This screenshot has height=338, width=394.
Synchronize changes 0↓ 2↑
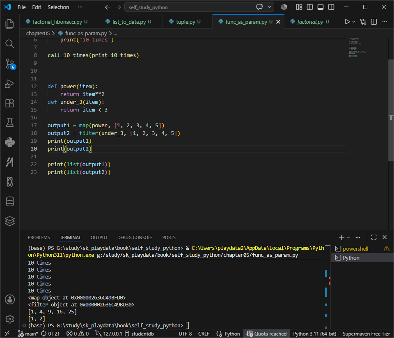(50, 333)
